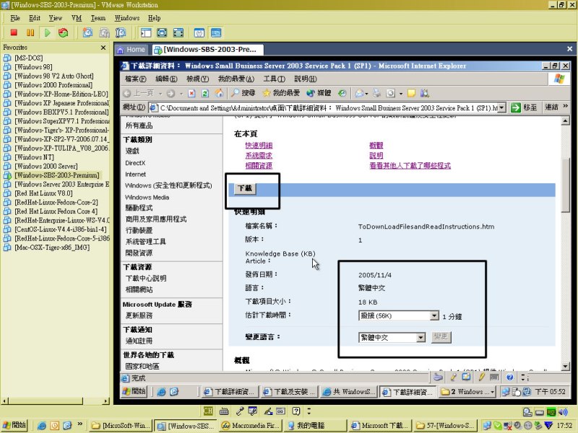The height and width of the screenshot is (433, 578).
Task: Expand the 繁體中文 change language dropdown
Action: pos(420,337)
